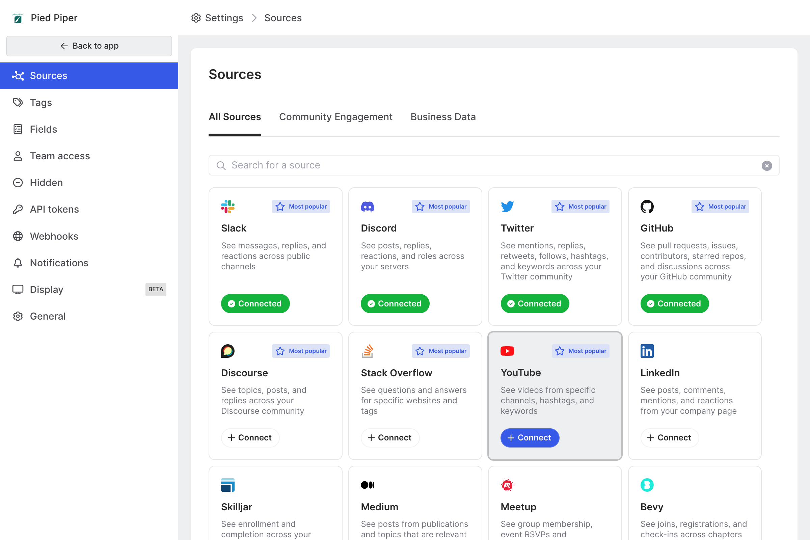Click Slack's Most popular badge
810x540 pixels.
coord(301,207)
